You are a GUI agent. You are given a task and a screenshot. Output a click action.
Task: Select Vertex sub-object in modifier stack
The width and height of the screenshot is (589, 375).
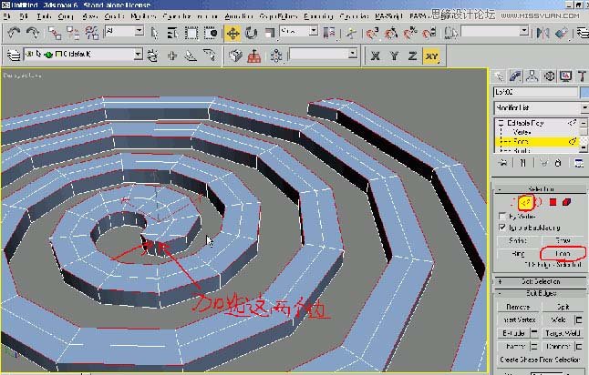point(522,132)
